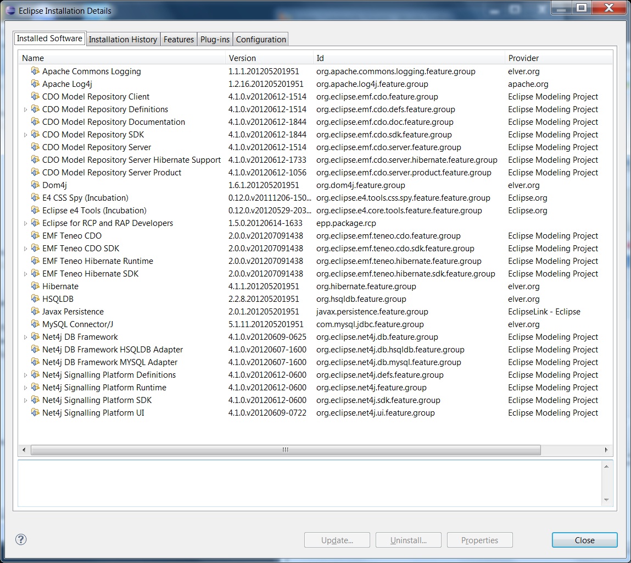This screenshot has width=631, height=563.
Task: Click the horizontal scrollbar thumb
Action: tap(286, 450)
